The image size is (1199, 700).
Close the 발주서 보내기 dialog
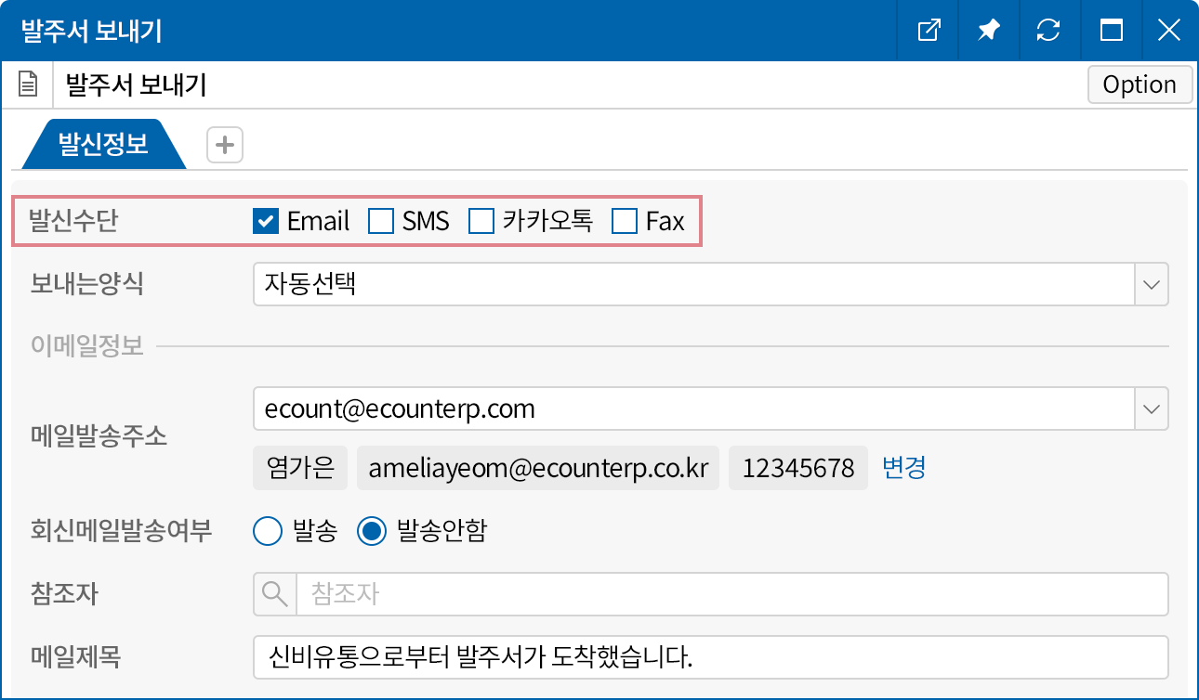pos(1169,31)
